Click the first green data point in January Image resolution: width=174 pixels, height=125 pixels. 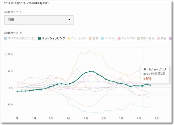point(17,91)
